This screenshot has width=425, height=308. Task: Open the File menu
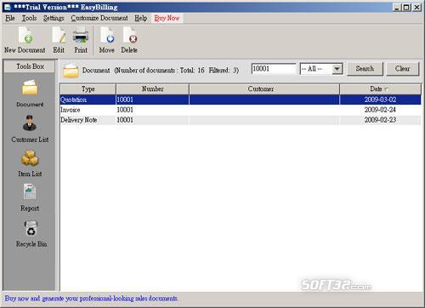point(10,18)
